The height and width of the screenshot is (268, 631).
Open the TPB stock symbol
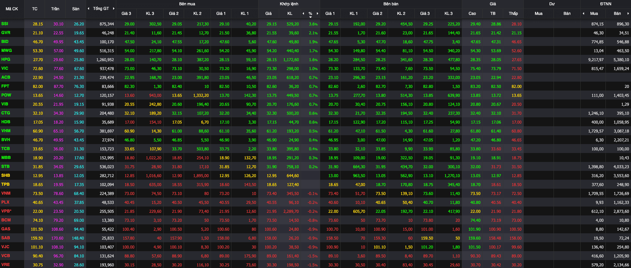pyautogui.click(x=5, y=184)
